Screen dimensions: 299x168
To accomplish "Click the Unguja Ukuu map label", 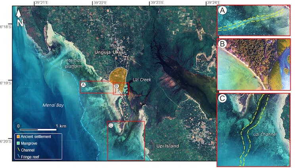I will coord(110,52).
